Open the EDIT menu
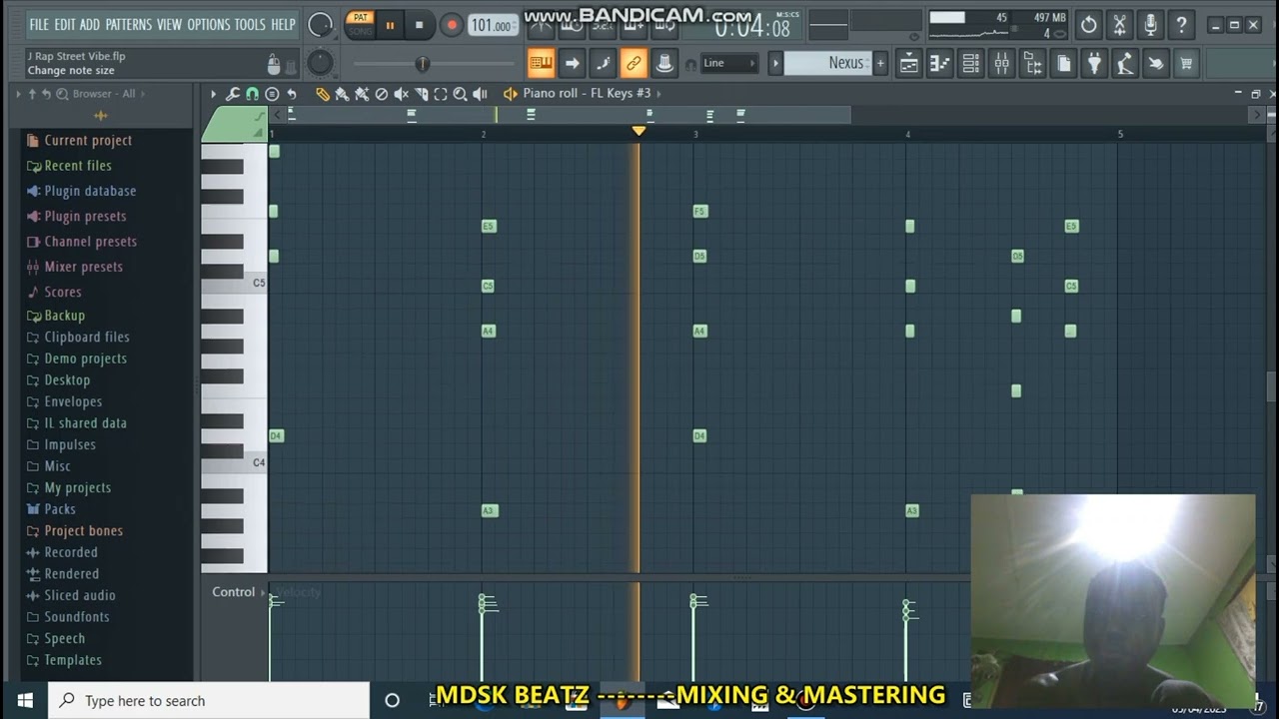Image resolution: width=1279 pixels, height=719 pixels. 64,24
